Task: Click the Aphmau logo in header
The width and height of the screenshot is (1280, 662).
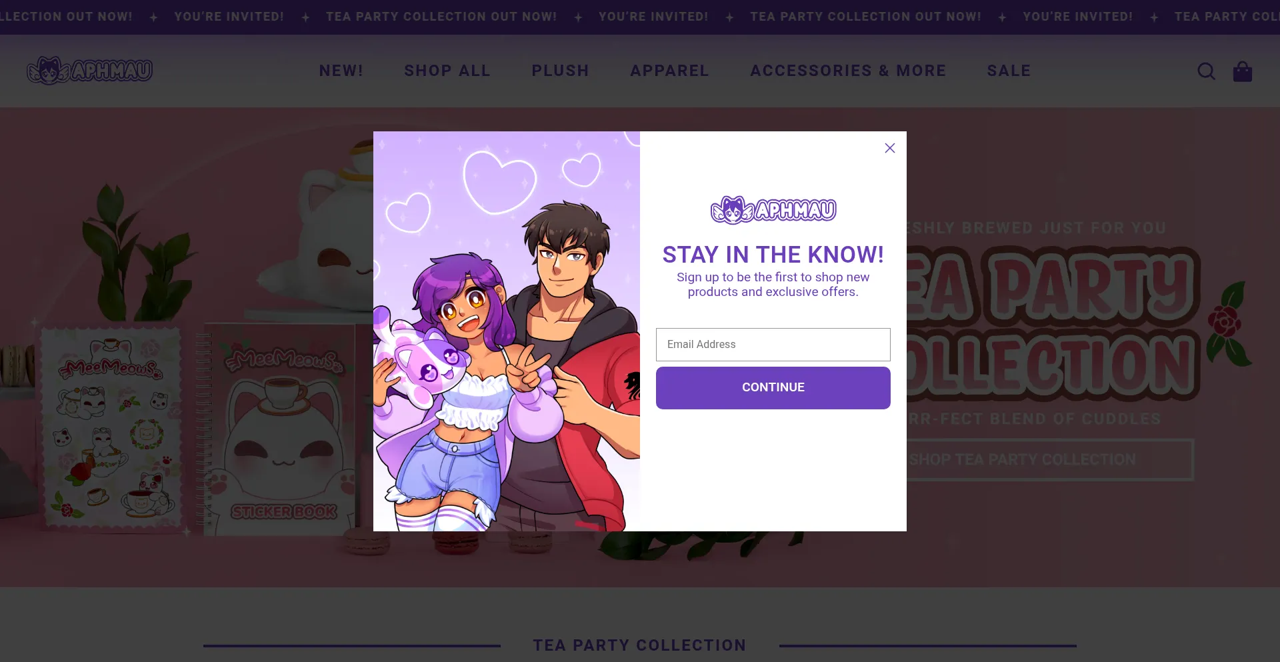Action: (90, 71)
